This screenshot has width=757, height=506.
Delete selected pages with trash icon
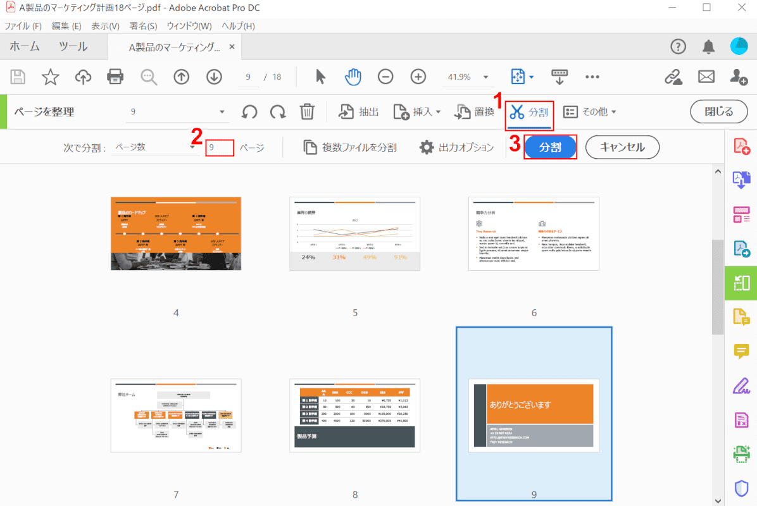[x=307, y=112]
